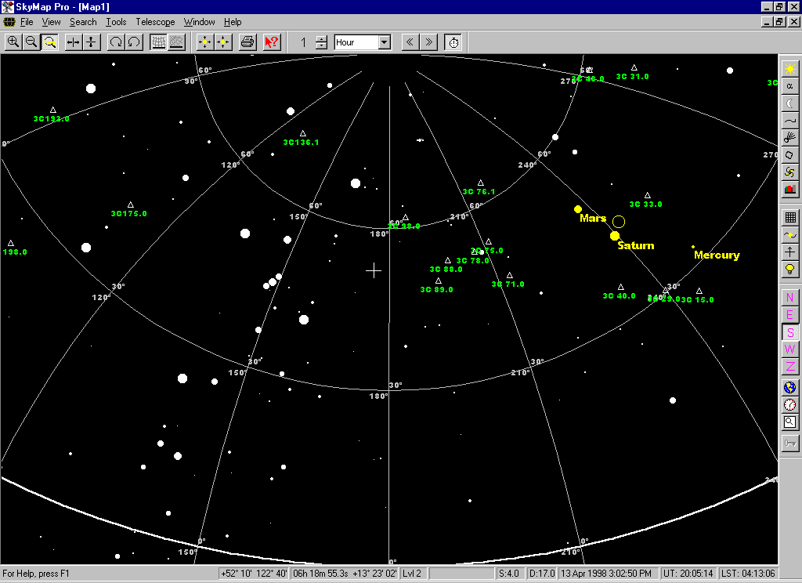The image size is (802, 583).
Task: Increase the time step value spinner
Action: tap(321, 38)
